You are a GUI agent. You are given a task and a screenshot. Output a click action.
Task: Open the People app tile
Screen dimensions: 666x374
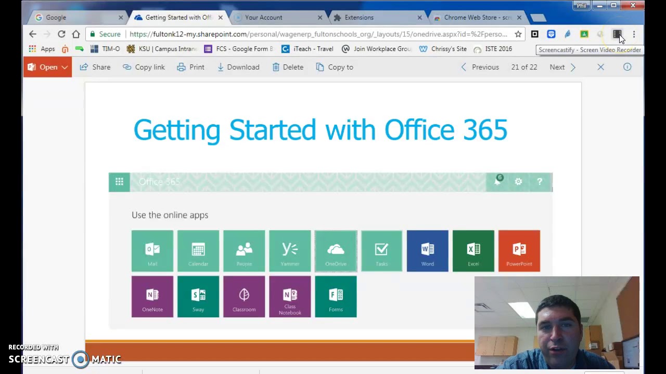point(244,251)
